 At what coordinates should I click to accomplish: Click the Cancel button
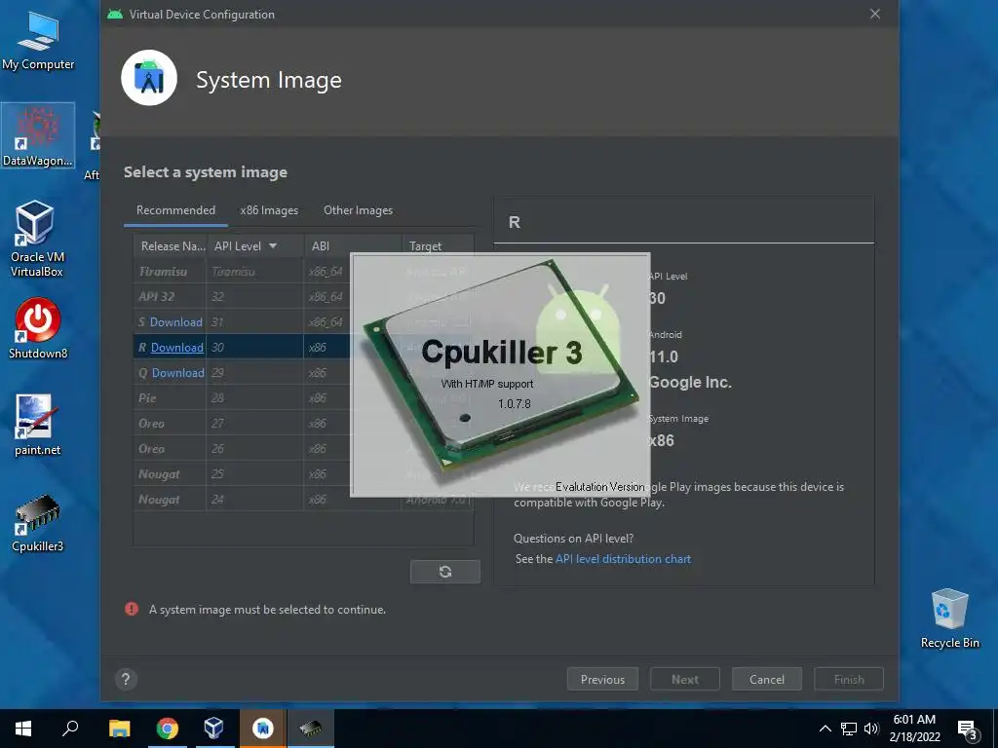(x=767, y=679)
